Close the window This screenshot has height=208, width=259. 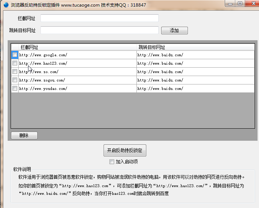coord(252,4)
